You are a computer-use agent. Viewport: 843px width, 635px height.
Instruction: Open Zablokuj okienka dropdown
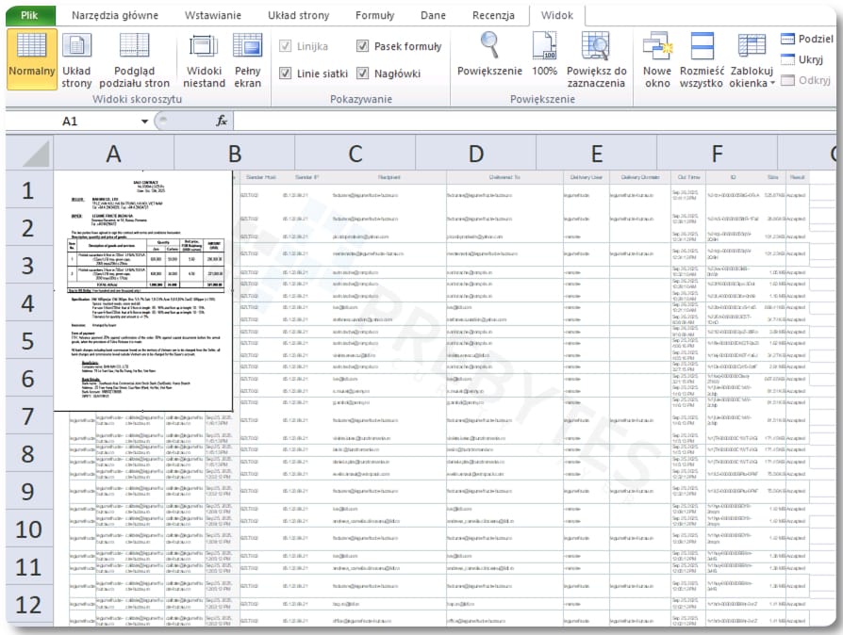click(x=752, y=59)
